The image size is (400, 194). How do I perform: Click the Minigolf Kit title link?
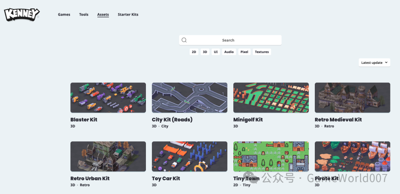click(x=248, y=119)
